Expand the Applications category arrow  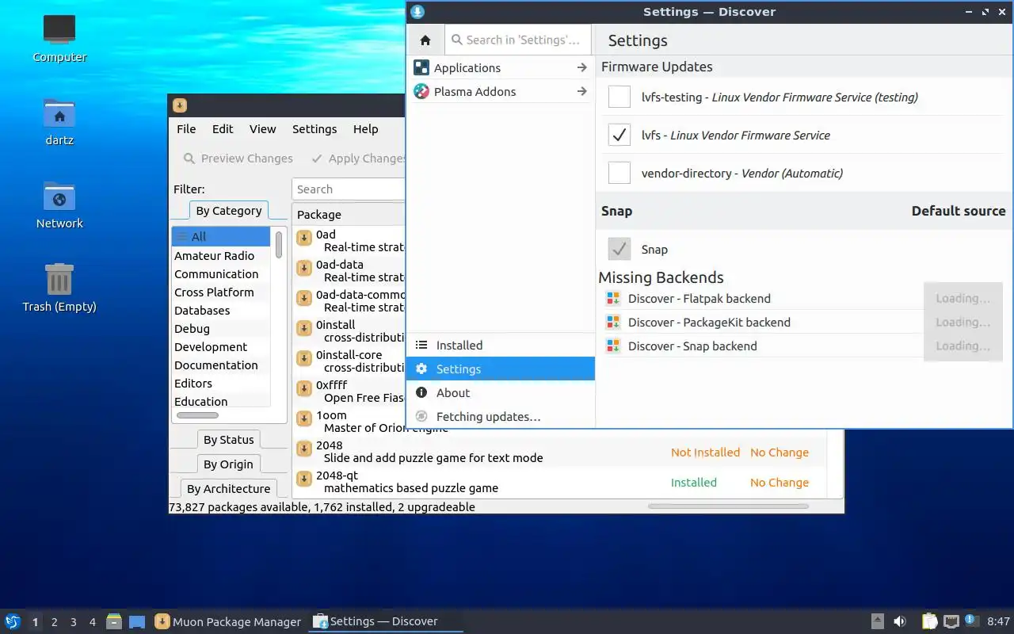click(x=581, y=67)
